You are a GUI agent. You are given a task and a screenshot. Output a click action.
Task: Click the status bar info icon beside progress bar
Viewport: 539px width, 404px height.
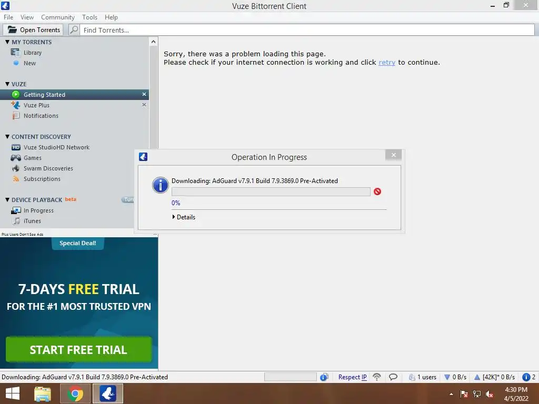324,377
